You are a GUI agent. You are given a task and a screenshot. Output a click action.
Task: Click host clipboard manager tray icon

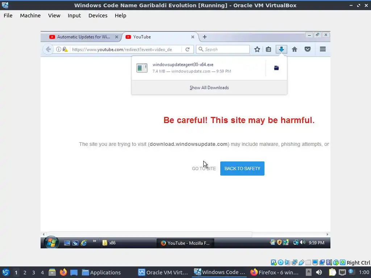[333, 273]
